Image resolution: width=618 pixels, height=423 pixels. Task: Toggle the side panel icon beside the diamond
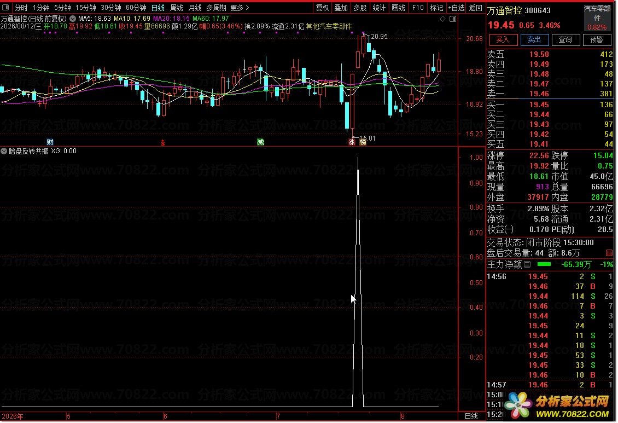click(x=453, y=19)
